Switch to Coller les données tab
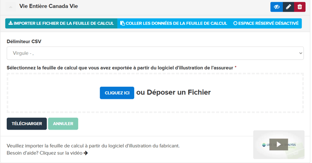This screenshot has width=312, height=163. [x=174, y=23]
